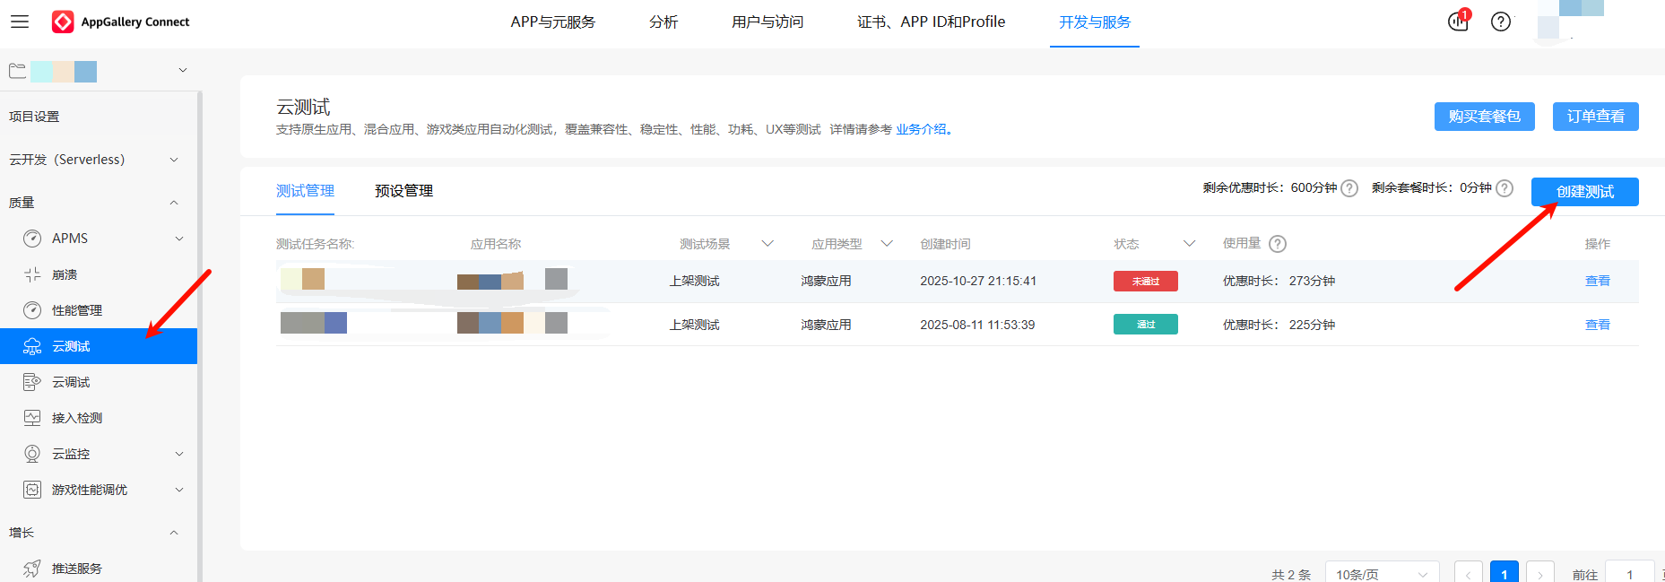The width and height of the screenshot is (1665, 582).
Task: Open 云调试 from the sidebar
Action: pos(71,382)
